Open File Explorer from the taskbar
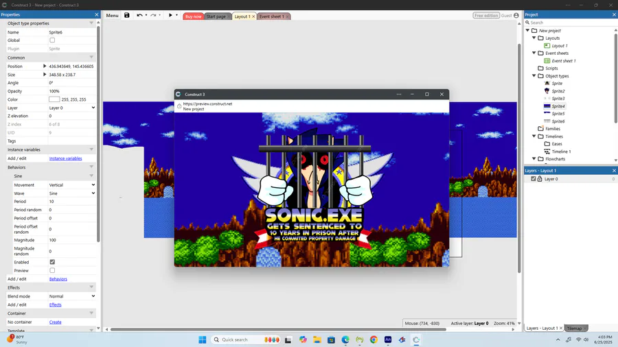618x347 pixels. click(317, 339)
